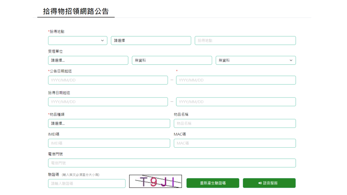This screenshot has width=347, height=195.
Task: Open the 物品種類 請選擇... selector
Action: coord(109,124)
